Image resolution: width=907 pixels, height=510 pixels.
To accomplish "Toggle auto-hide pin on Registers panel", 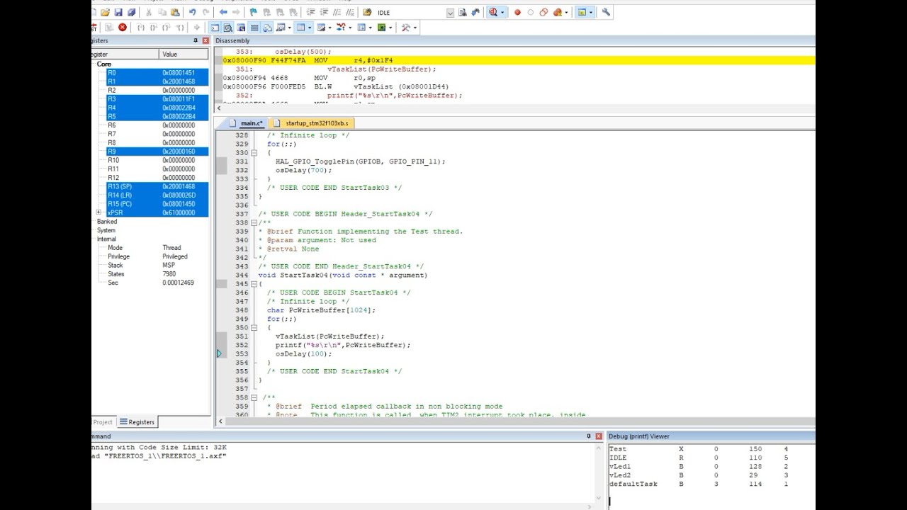I will click(196, 40).
